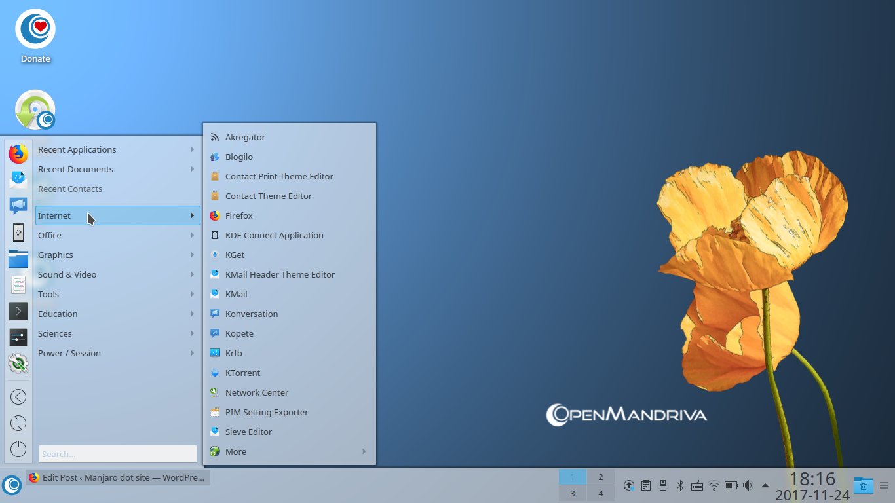Switch to virtual desktop 4
Viewport: 895px width, 503px height.
tap(600, 493)
